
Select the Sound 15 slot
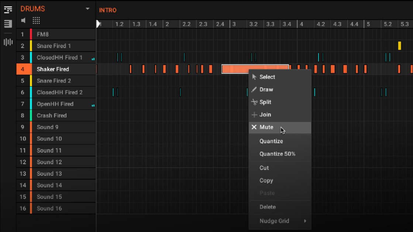click(56, 197)
